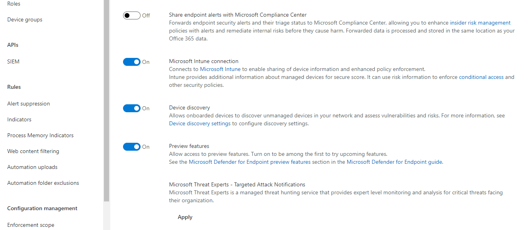The image size is (530, 230).
Task: Open the conditional access link
Action: [x=481, y=77]
